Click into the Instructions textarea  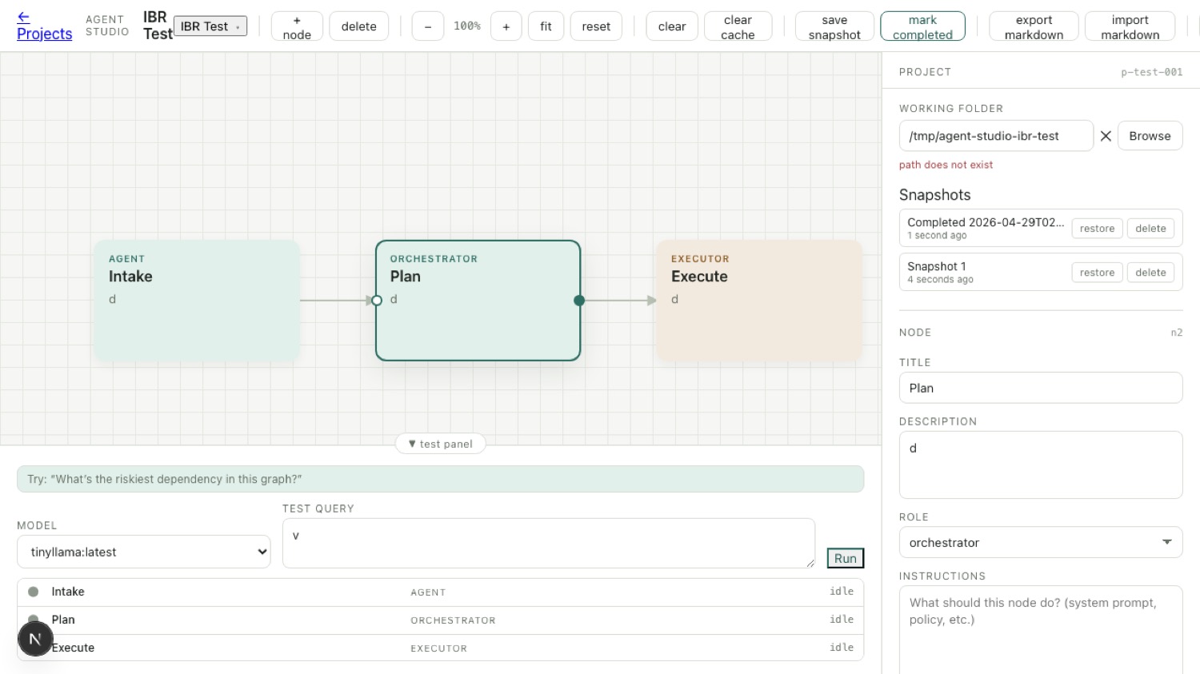point(1041,632)
